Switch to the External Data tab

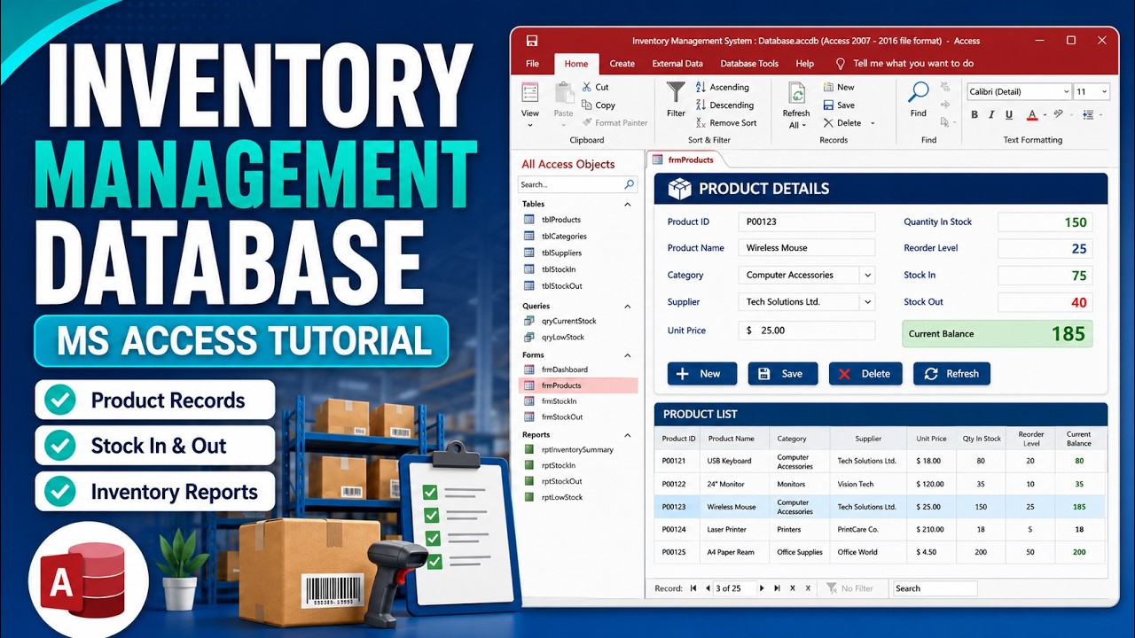(677, 64)
